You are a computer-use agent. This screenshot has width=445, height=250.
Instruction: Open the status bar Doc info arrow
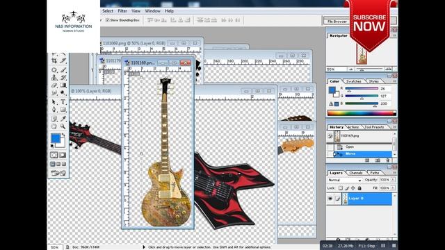(144, 247)
